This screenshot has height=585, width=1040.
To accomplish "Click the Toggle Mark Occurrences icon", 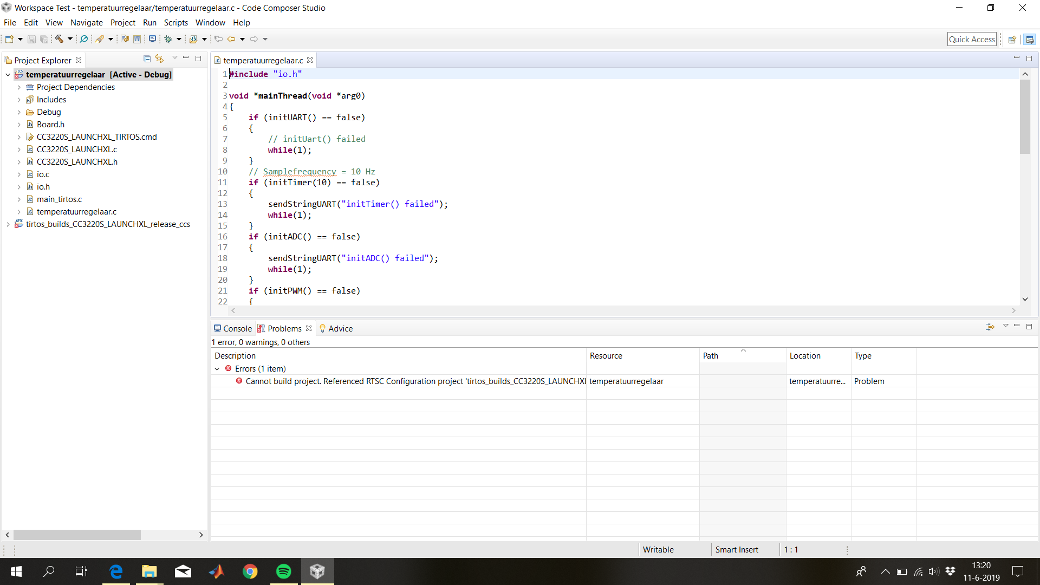I will coord(125,39).
